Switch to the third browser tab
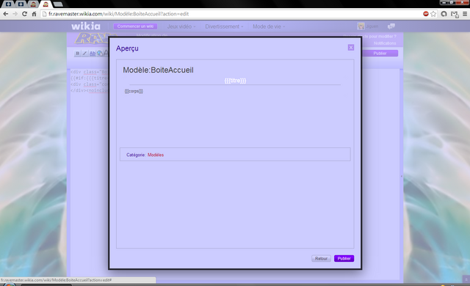Image resolution: width=470 pixels, height=286 pixels. coord(33,4)
